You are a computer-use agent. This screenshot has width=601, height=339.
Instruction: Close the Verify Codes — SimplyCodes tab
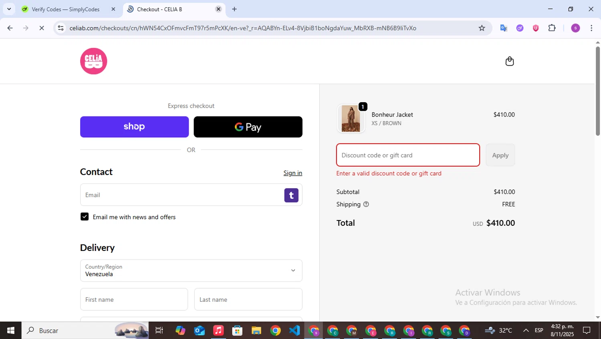pos(113,9)
